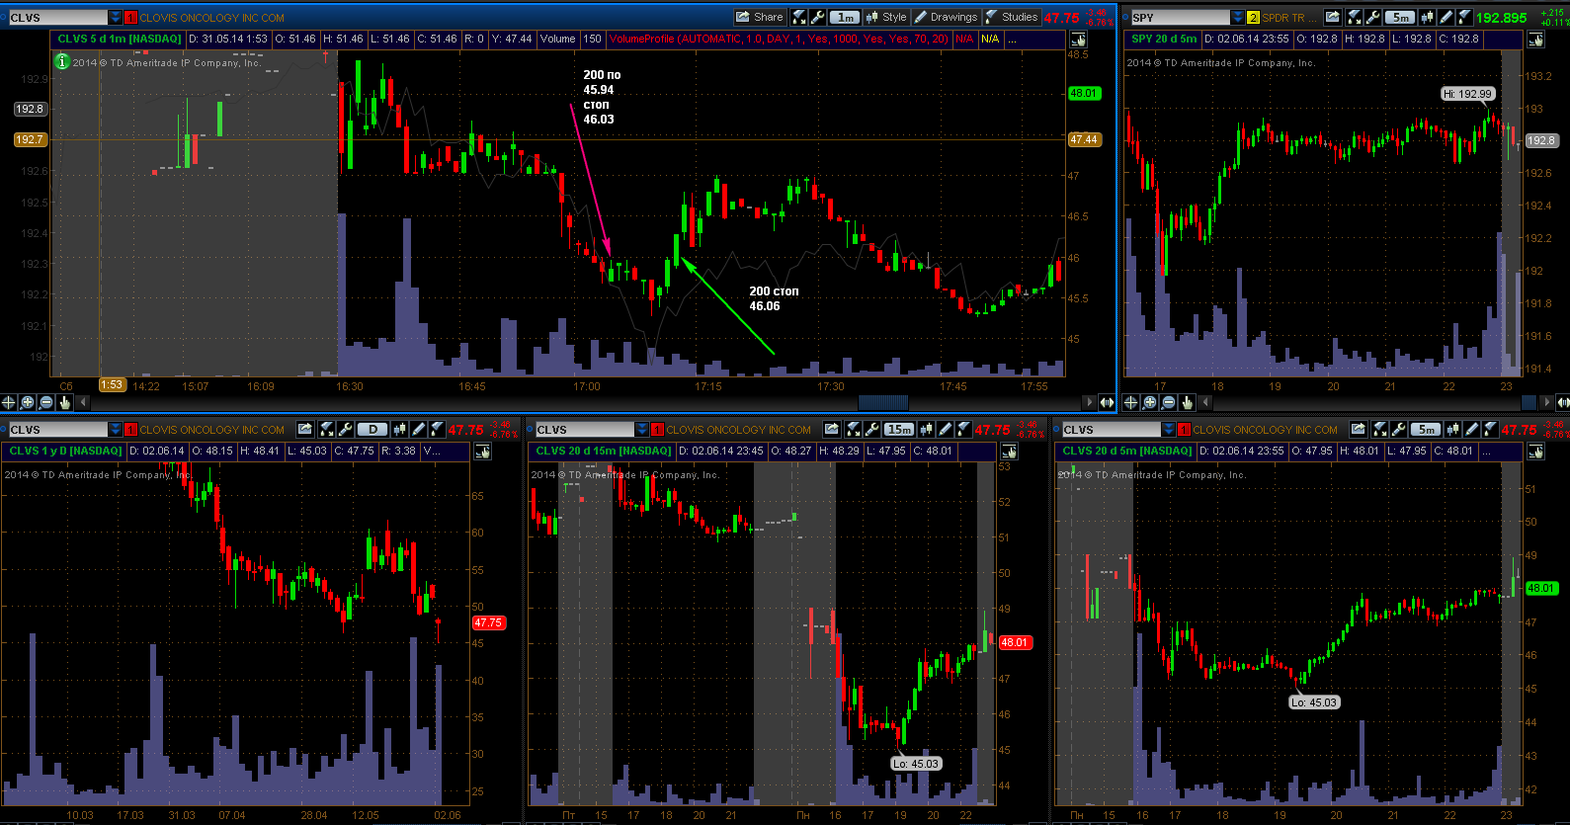Open candlestick Style icon on CLVS daily chart

tap(399, 429)
